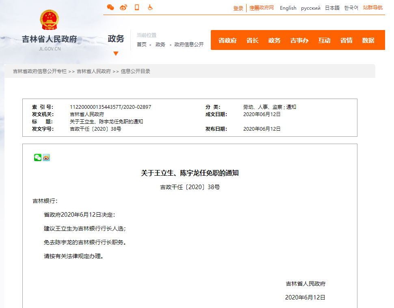Open the 站群导航 site navigation

click(x=372, y=8)
